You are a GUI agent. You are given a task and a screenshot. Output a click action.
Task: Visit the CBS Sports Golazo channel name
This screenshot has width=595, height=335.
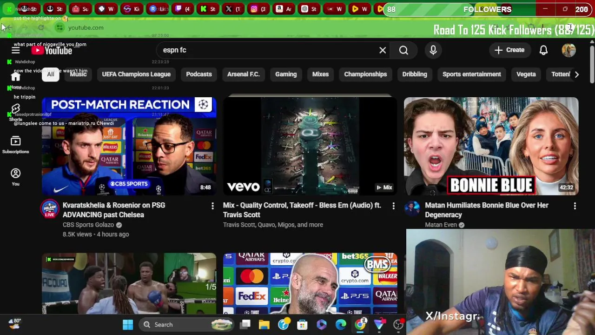pyautogui.click(x=88, y=225)
